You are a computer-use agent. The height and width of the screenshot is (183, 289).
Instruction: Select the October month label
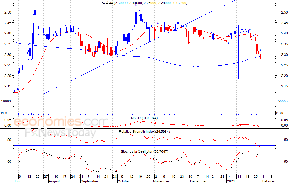(124, 181)
